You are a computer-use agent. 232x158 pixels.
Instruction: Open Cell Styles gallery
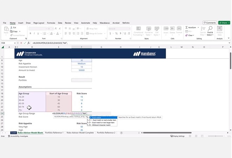[x=157, y=31]
